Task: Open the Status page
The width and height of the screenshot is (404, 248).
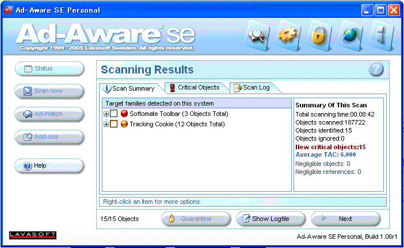Action: (49, 69)
